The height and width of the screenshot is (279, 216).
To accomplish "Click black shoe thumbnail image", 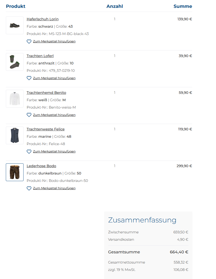I will pos(15,25).
